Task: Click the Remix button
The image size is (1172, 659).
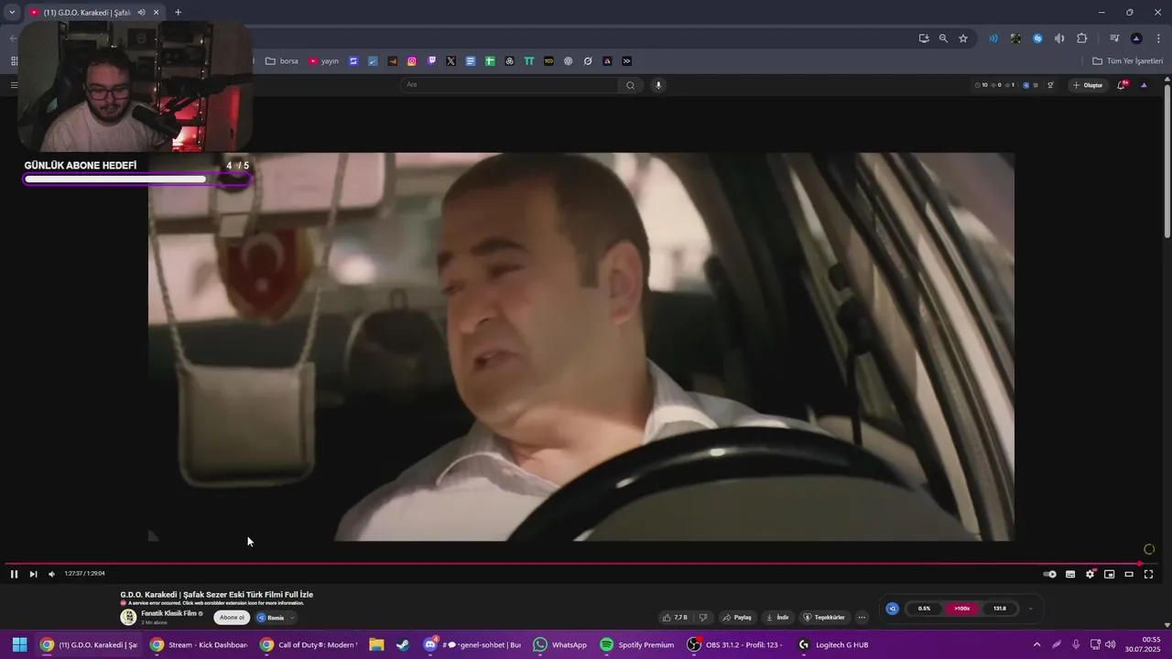Action: pyautogui.click(x=271, y=618)
